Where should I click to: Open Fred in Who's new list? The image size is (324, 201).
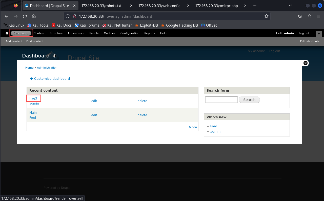214,126
